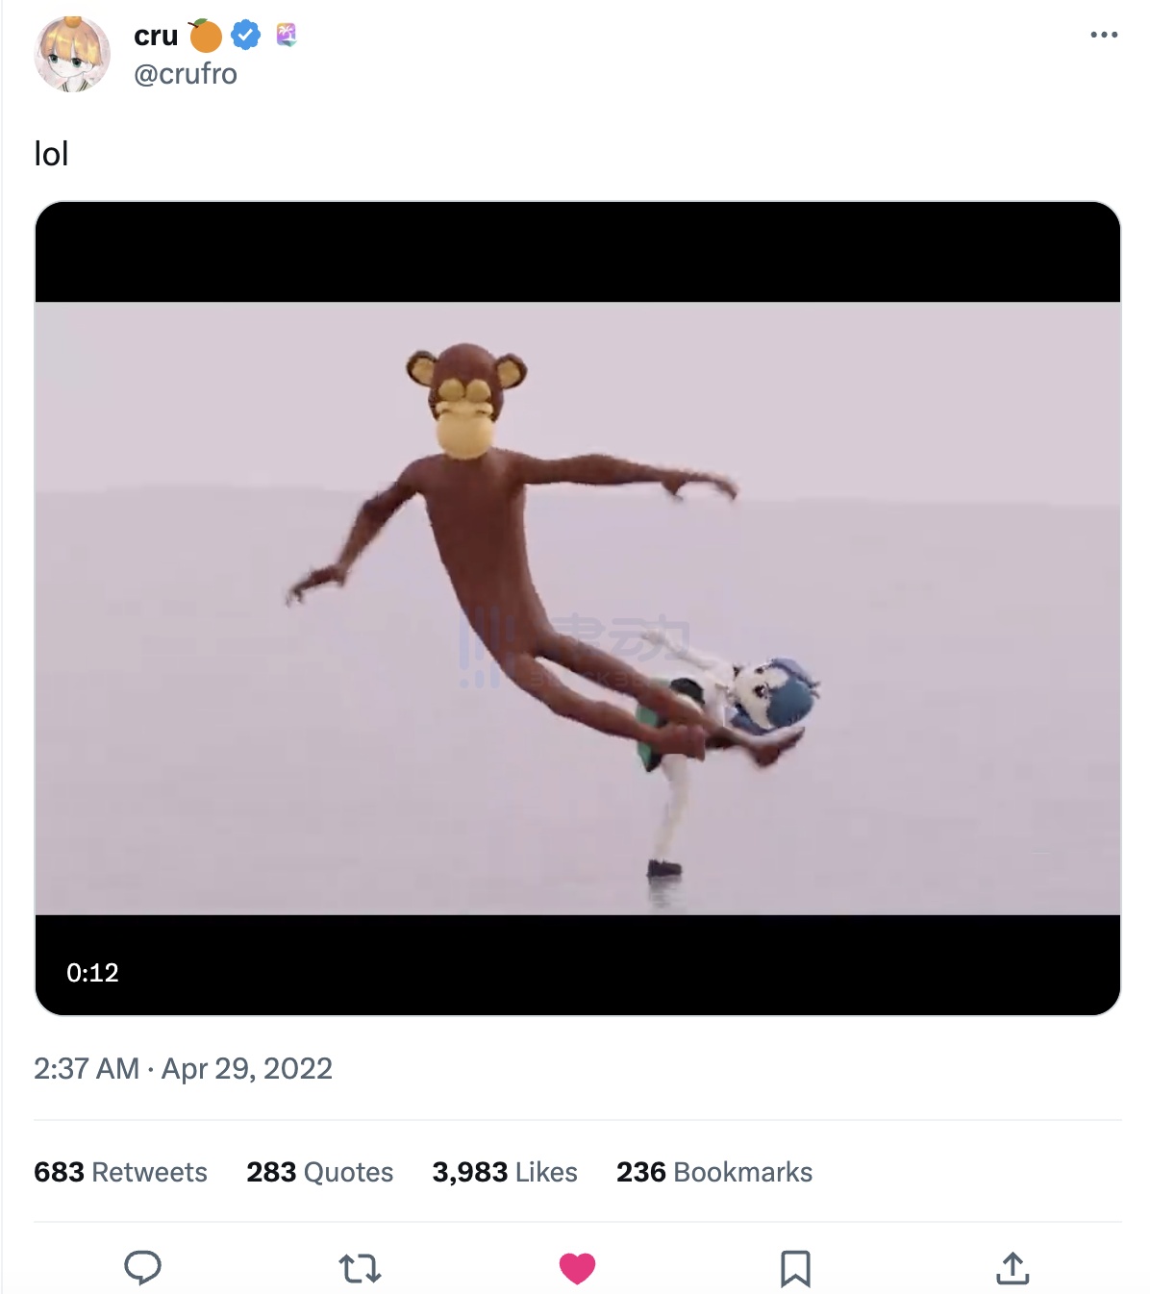This screenshot has height=1294, width=1150.
Task: Click the tweet text "lol"
Action: point(51,154)
